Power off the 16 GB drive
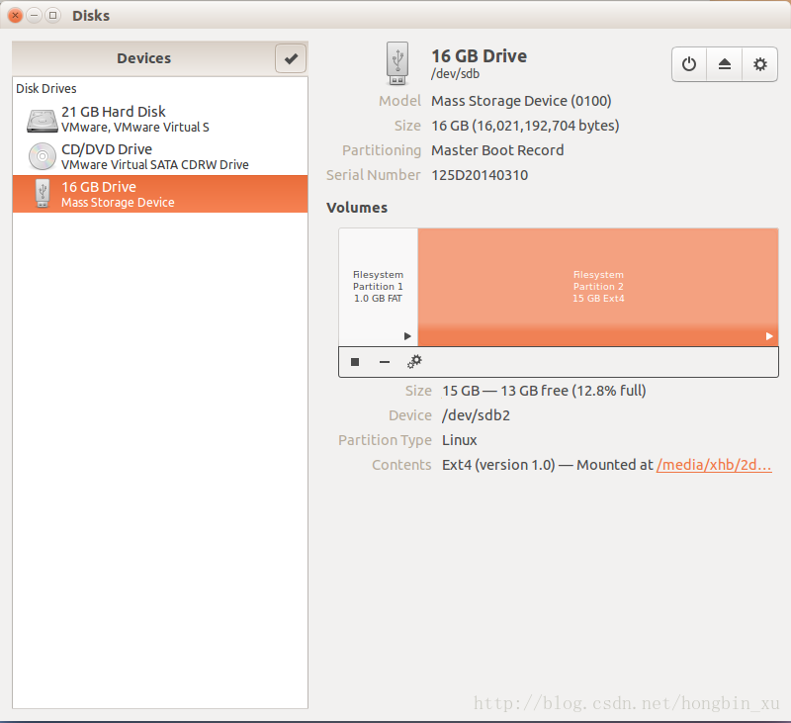The width and height of the screenshot is (791, 723). (x=689, y=64)
